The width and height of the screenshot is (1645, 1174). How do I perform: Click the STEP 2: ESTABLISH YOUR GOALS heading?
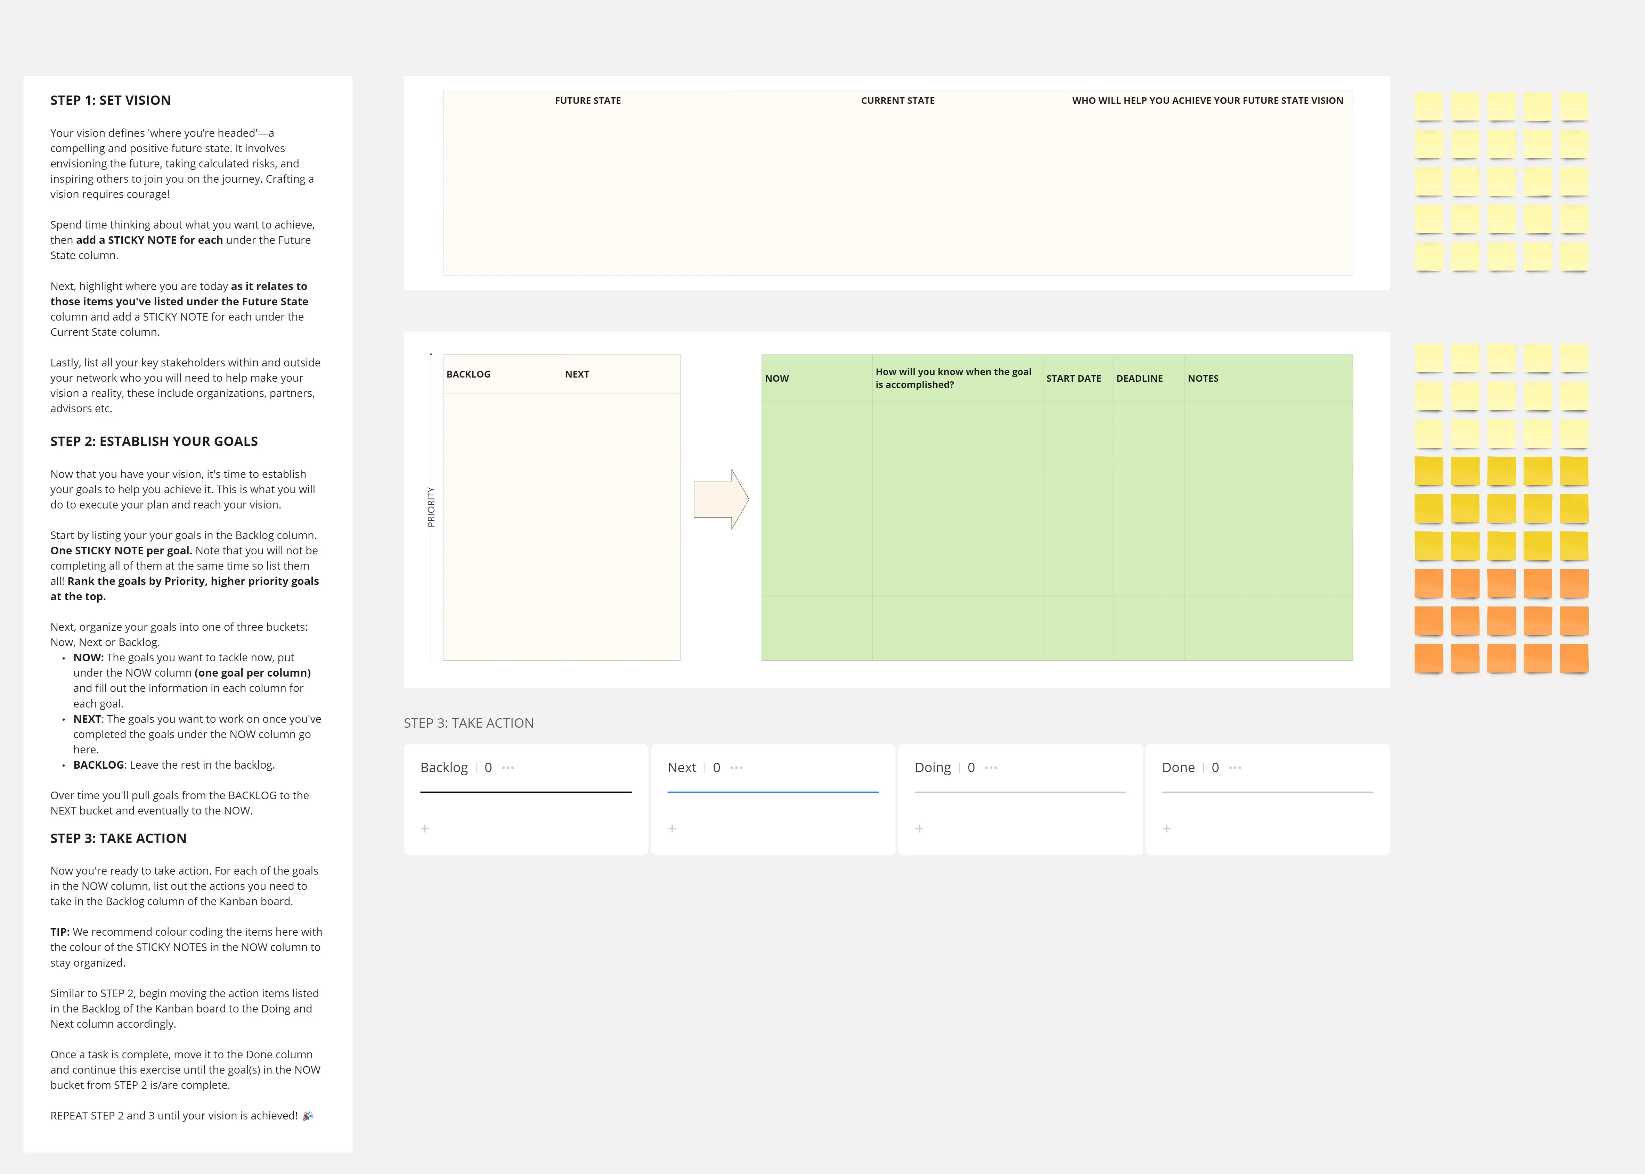[x=154, y=442]
